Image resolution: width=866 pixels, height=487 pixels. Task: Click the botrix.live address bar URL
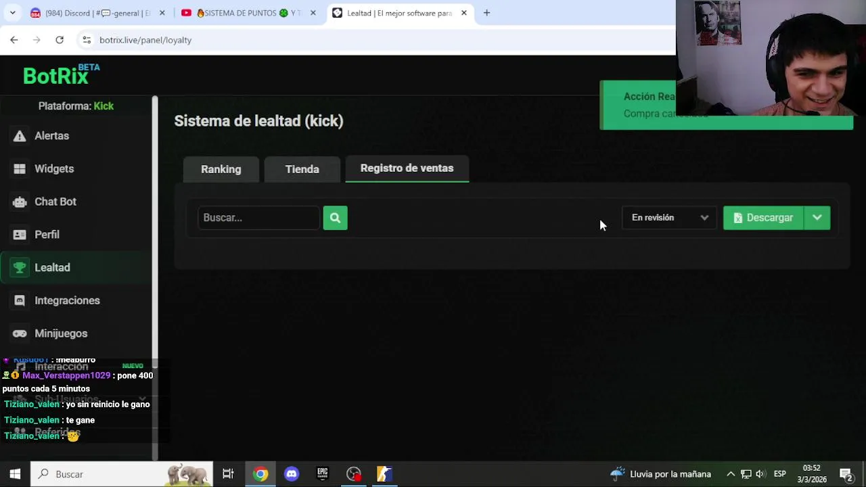point(145,40)
